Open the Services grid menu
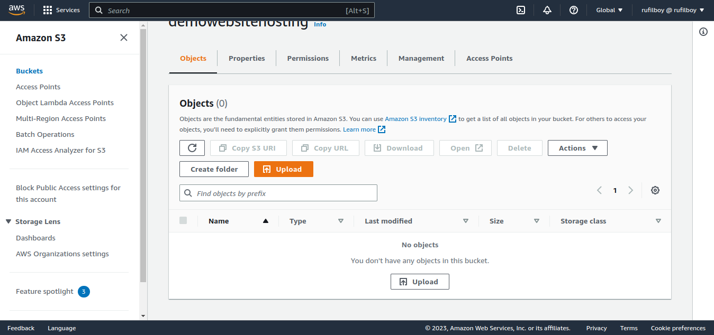This screenshot has height=335, width=714. 61,10
